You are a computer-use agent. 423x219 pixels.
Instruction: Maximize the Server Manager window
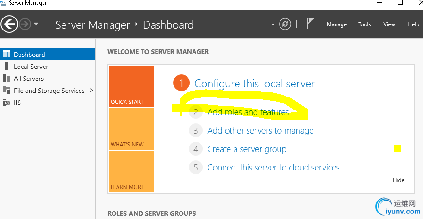[x=400, y=2]
